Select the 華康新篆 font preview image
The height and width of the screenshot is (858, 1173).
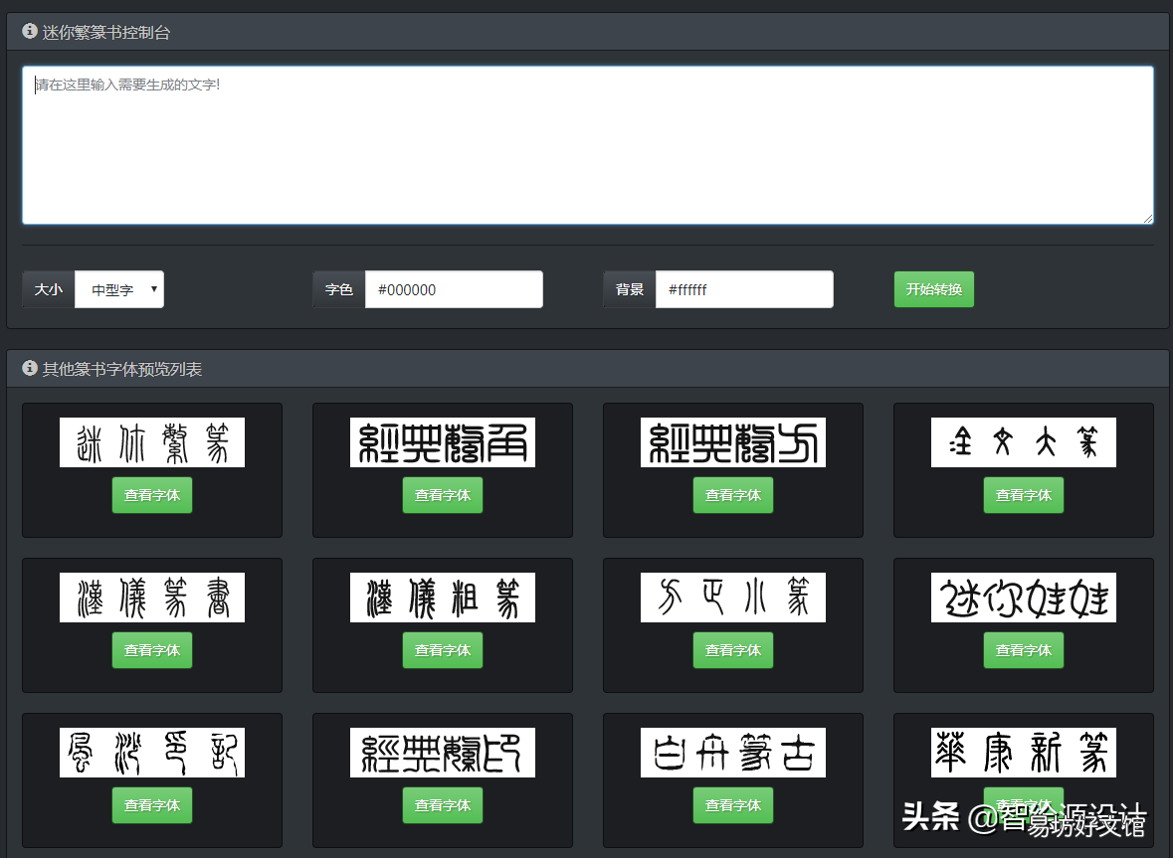pos(1024,753)
